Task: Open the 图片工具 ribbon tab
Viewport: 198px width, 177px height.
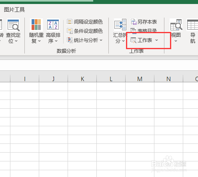Action: (x=14, y=10)
